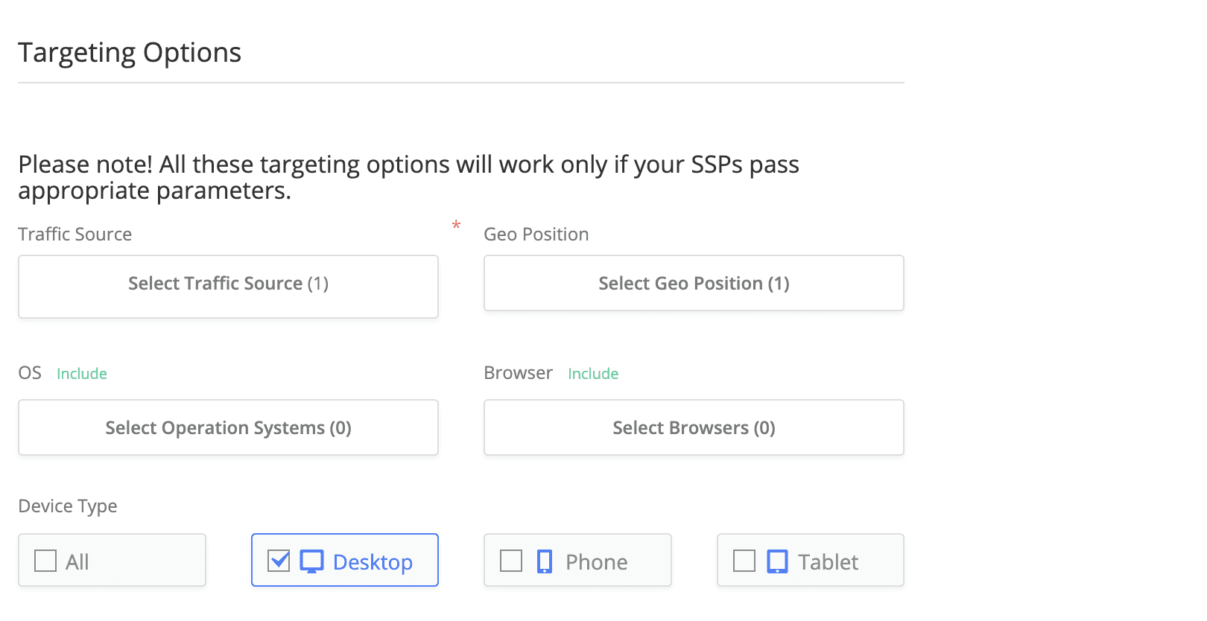1207x621 pixels.
Task: Open Select Traffic Source dropdown
Action: 228,287
